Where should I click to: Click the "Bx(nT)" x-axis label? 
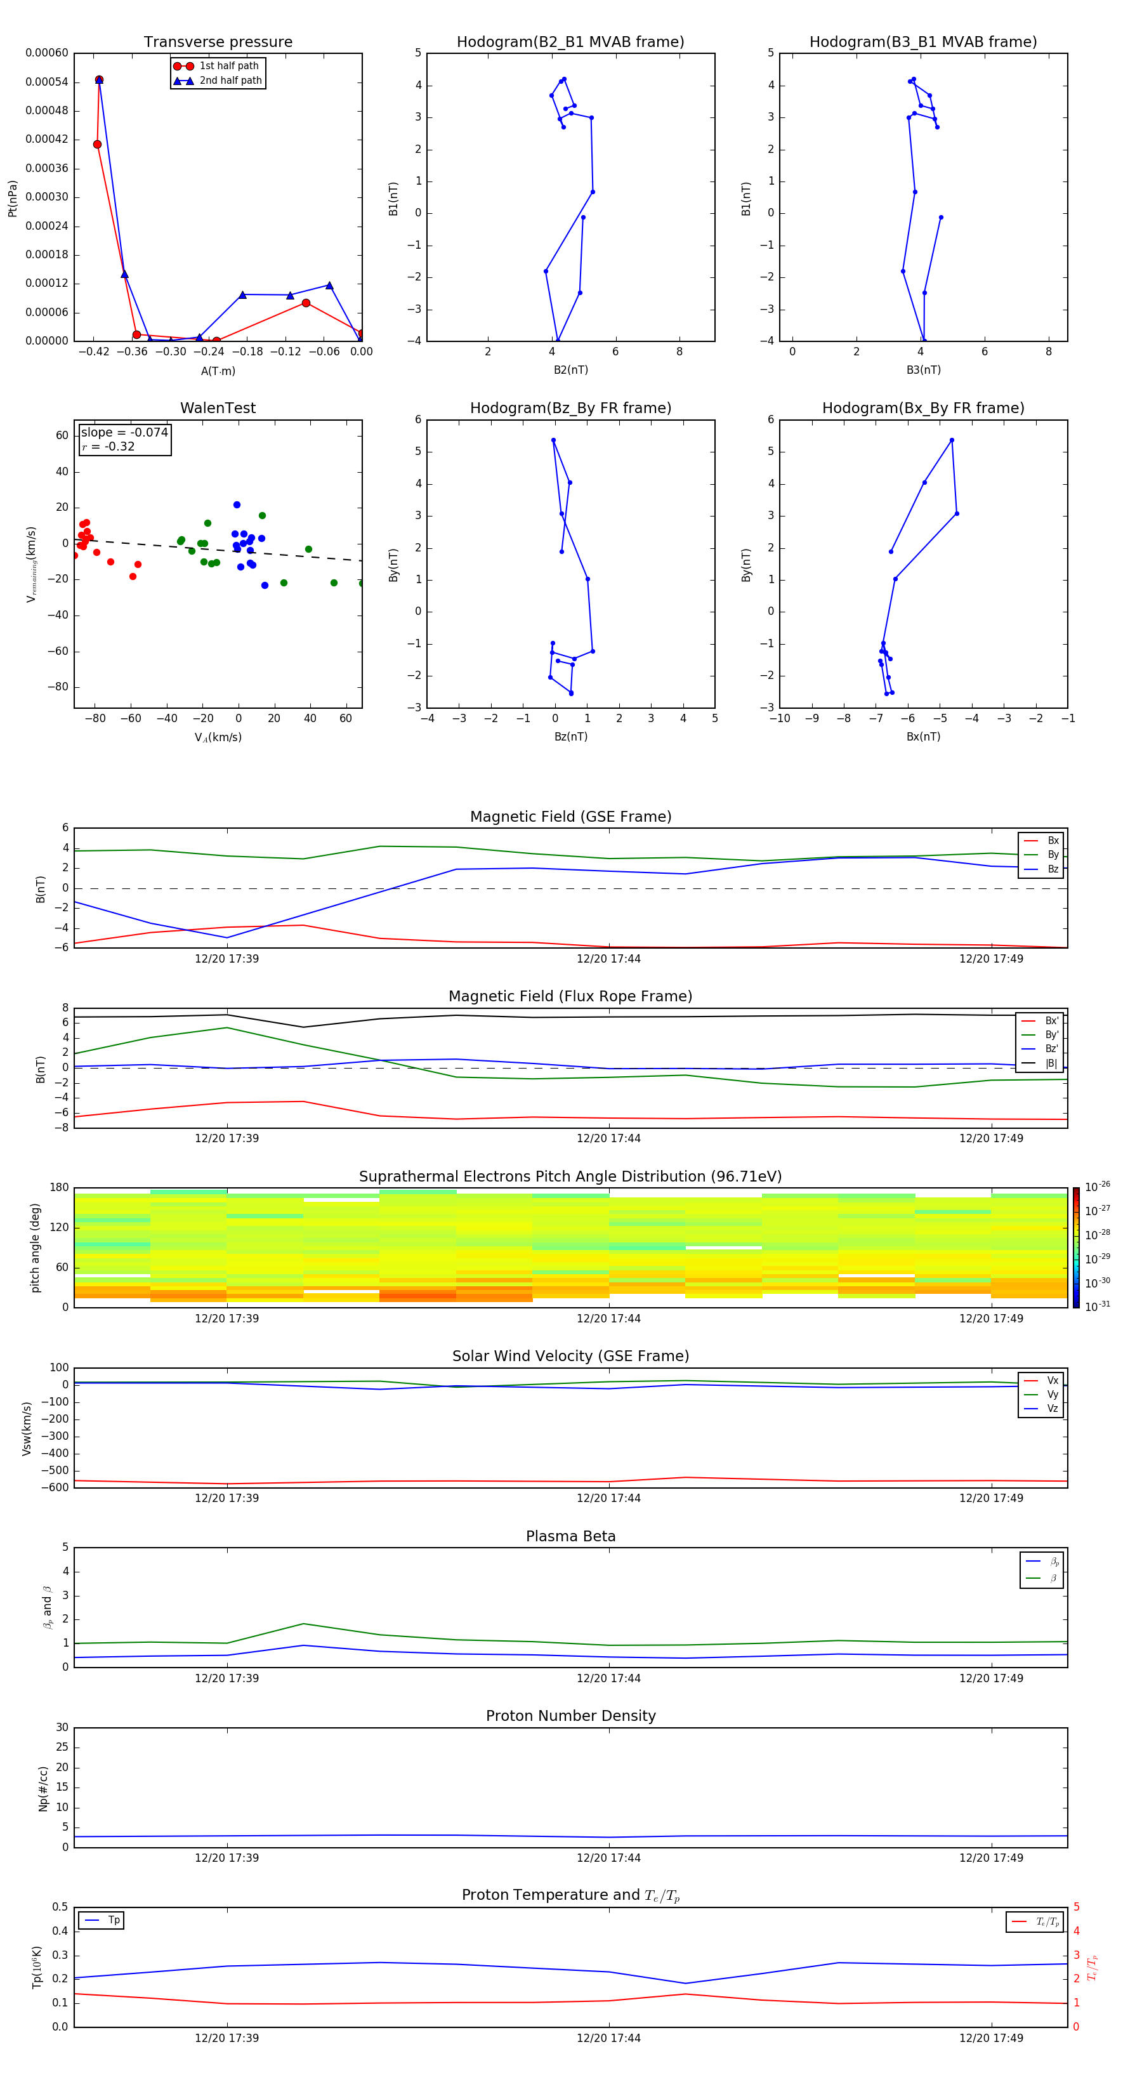[x=923, y=737]
